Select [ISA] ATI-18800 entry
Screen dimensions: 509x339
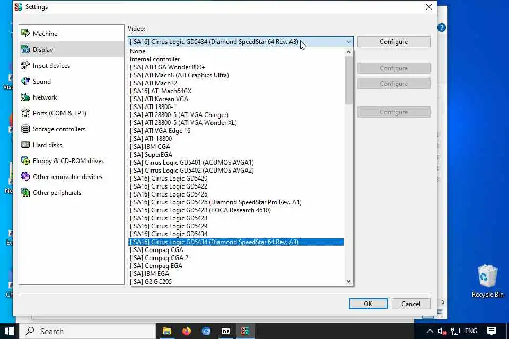pyautogui.click(x=236, y=139)
